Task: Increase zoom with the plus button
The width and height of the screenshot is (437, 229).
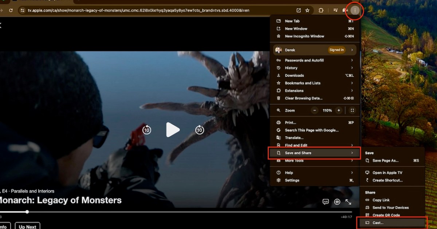Action: click(339, 111)
